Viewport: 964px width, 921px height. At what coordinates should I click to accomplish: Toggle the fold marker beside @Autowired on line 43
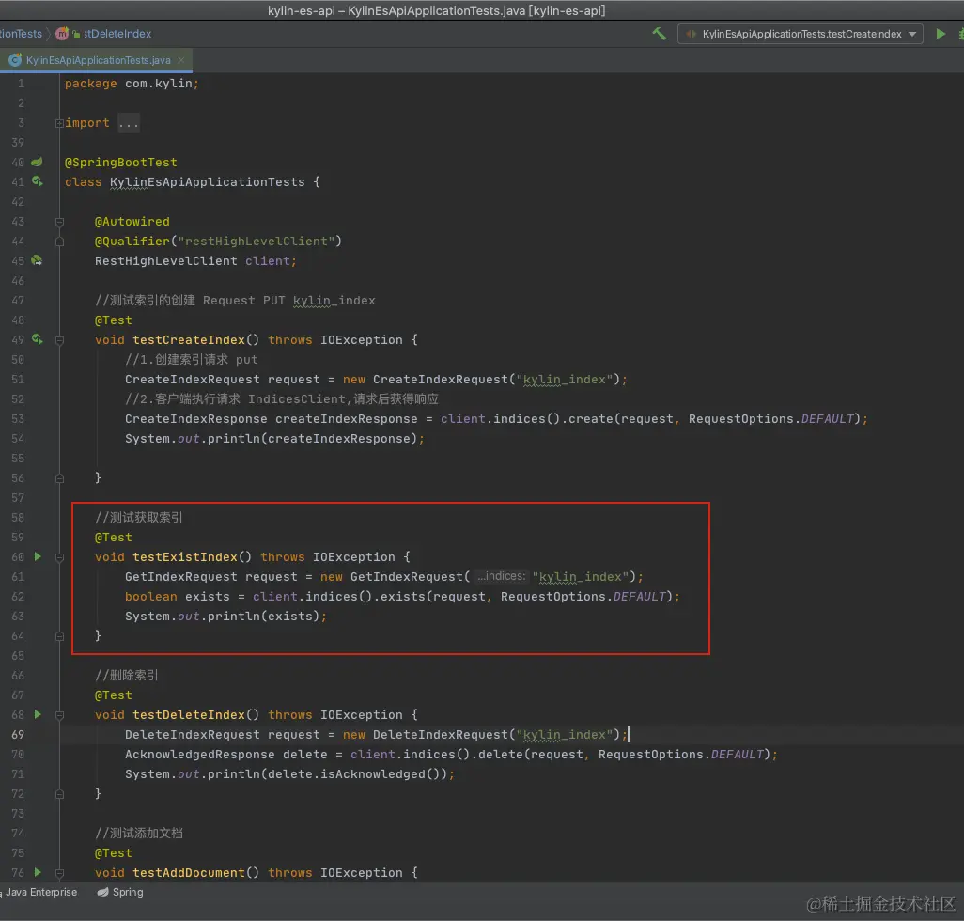click(x=59, y=222)
